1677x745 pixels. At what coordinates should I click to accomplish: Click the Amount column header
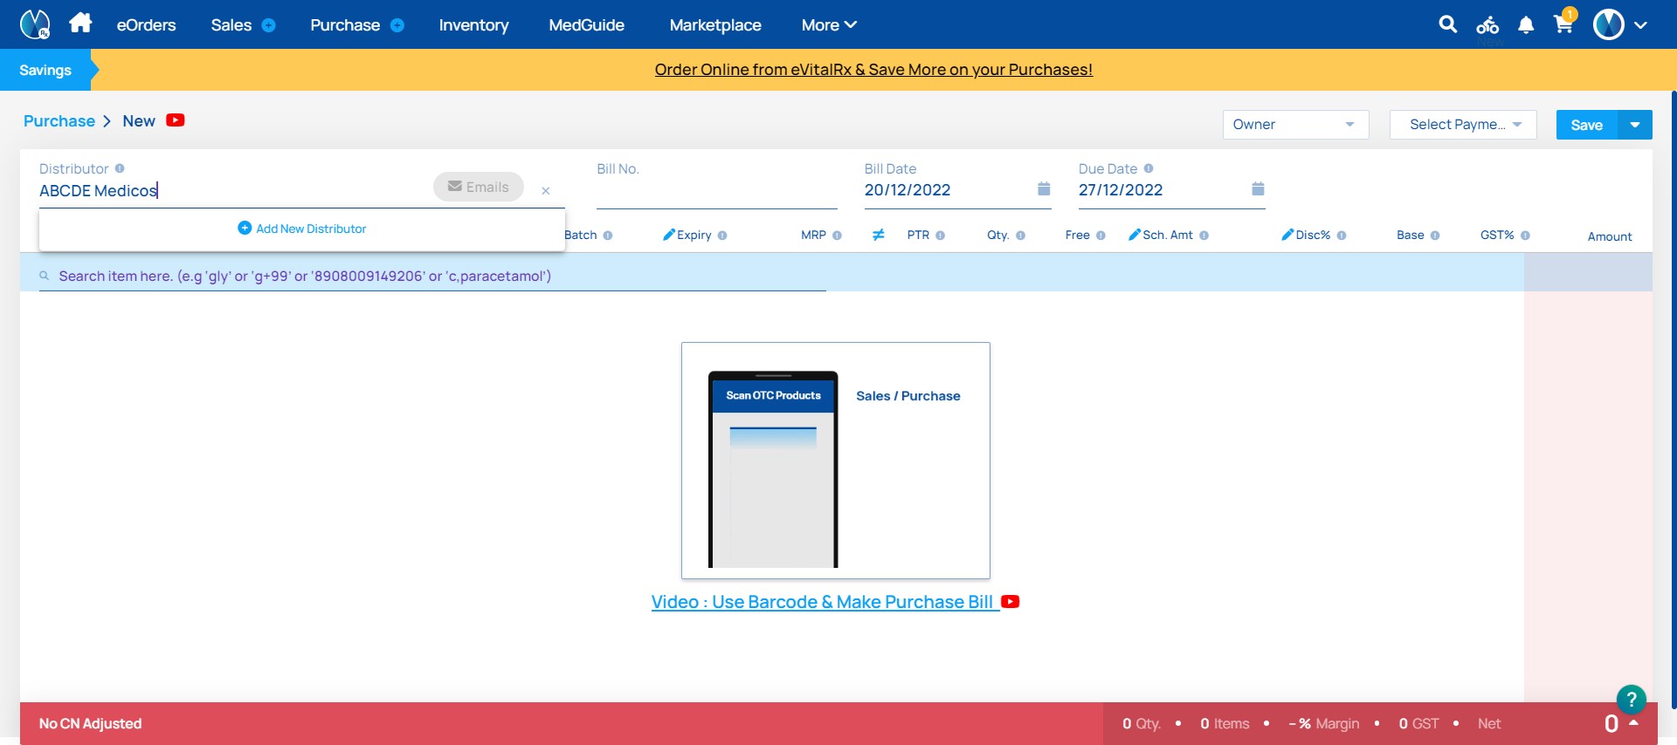[1610, 236]
